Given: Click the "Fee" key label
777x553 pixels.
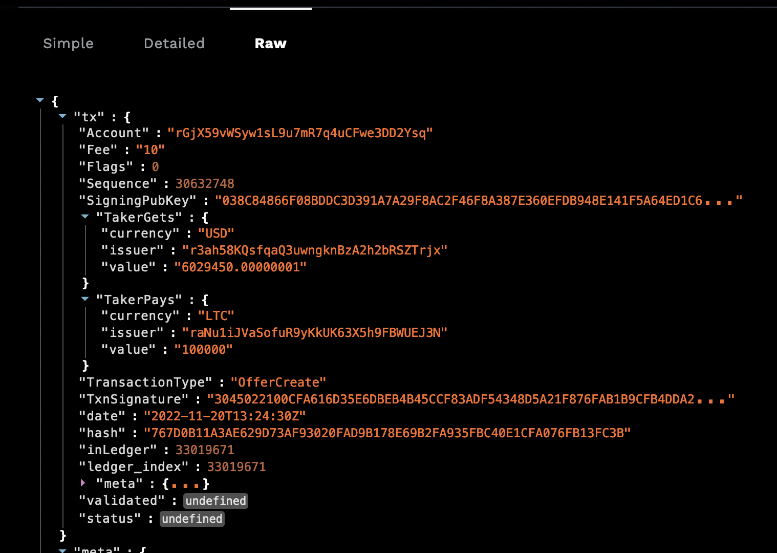Looking at the screenshot, I should pos(98,150).
